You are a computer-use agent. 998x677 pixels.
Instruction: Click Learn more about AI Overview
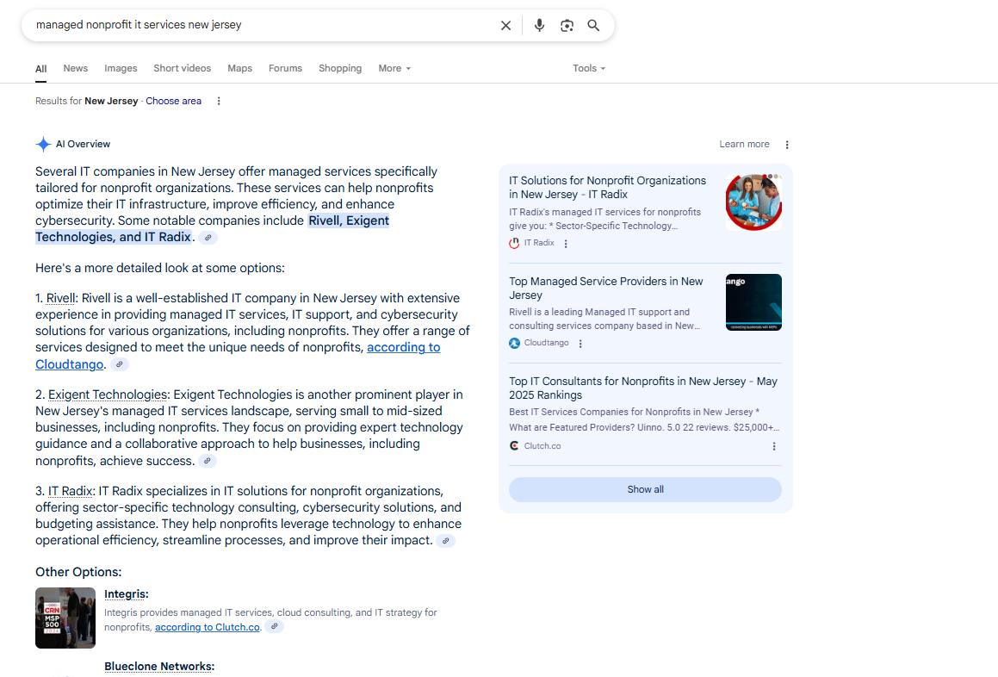pyautogui.click(x=744, y=145)
